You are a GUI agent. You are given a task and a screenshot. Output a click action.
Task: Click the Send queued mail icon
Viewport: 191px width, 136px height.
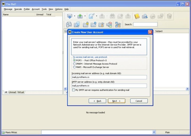[x=80, y=16]
